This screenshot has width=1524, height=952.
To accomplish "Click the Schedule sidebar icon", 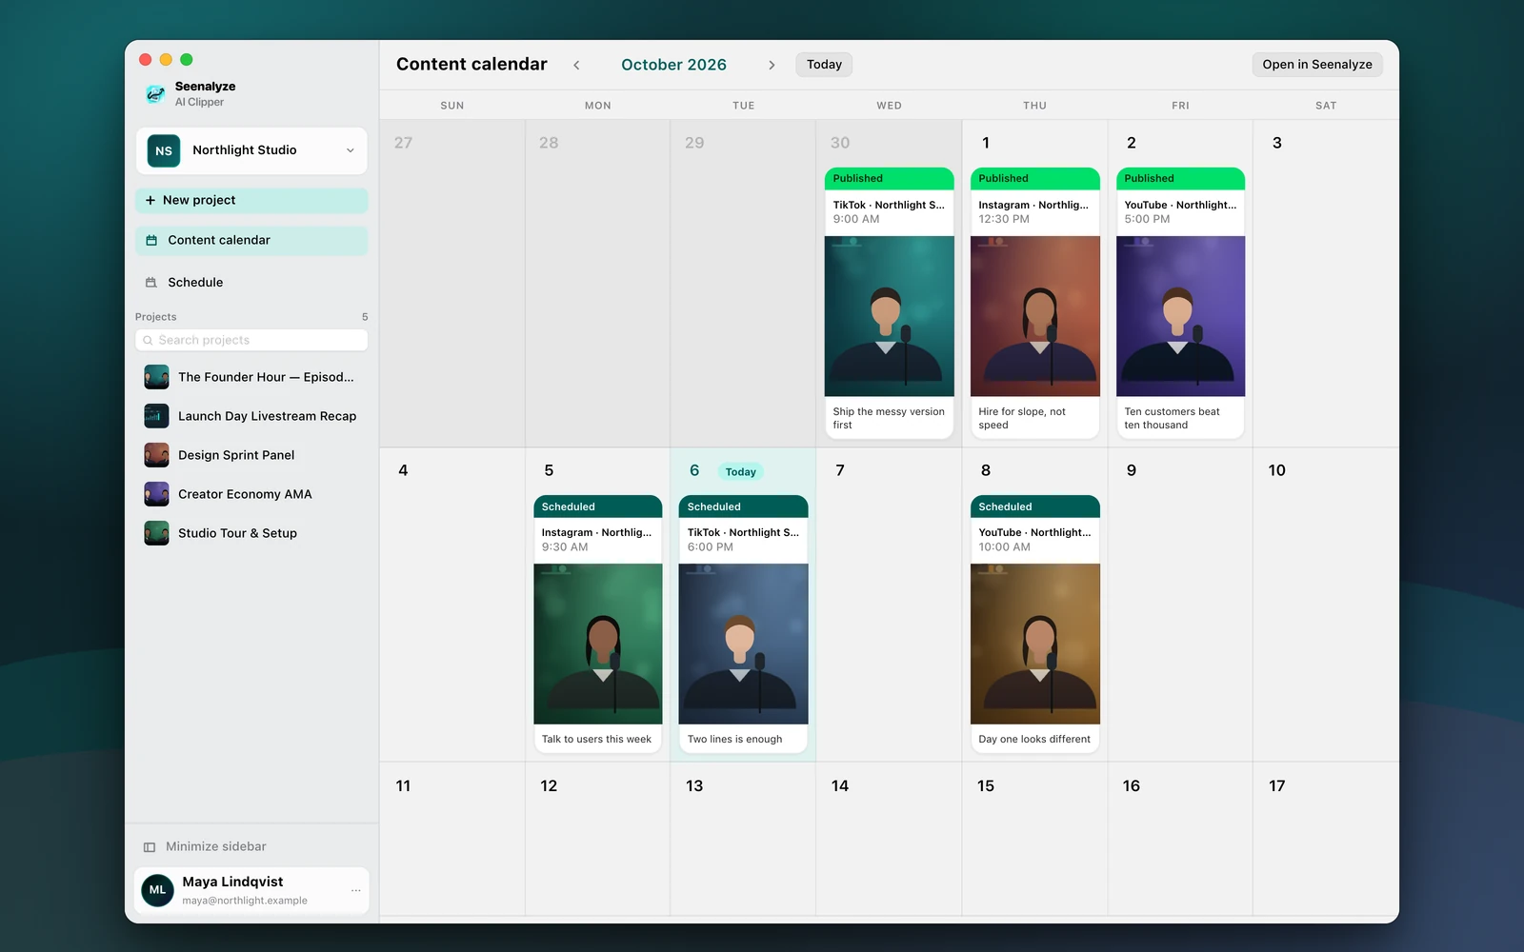I will [151, 283].
